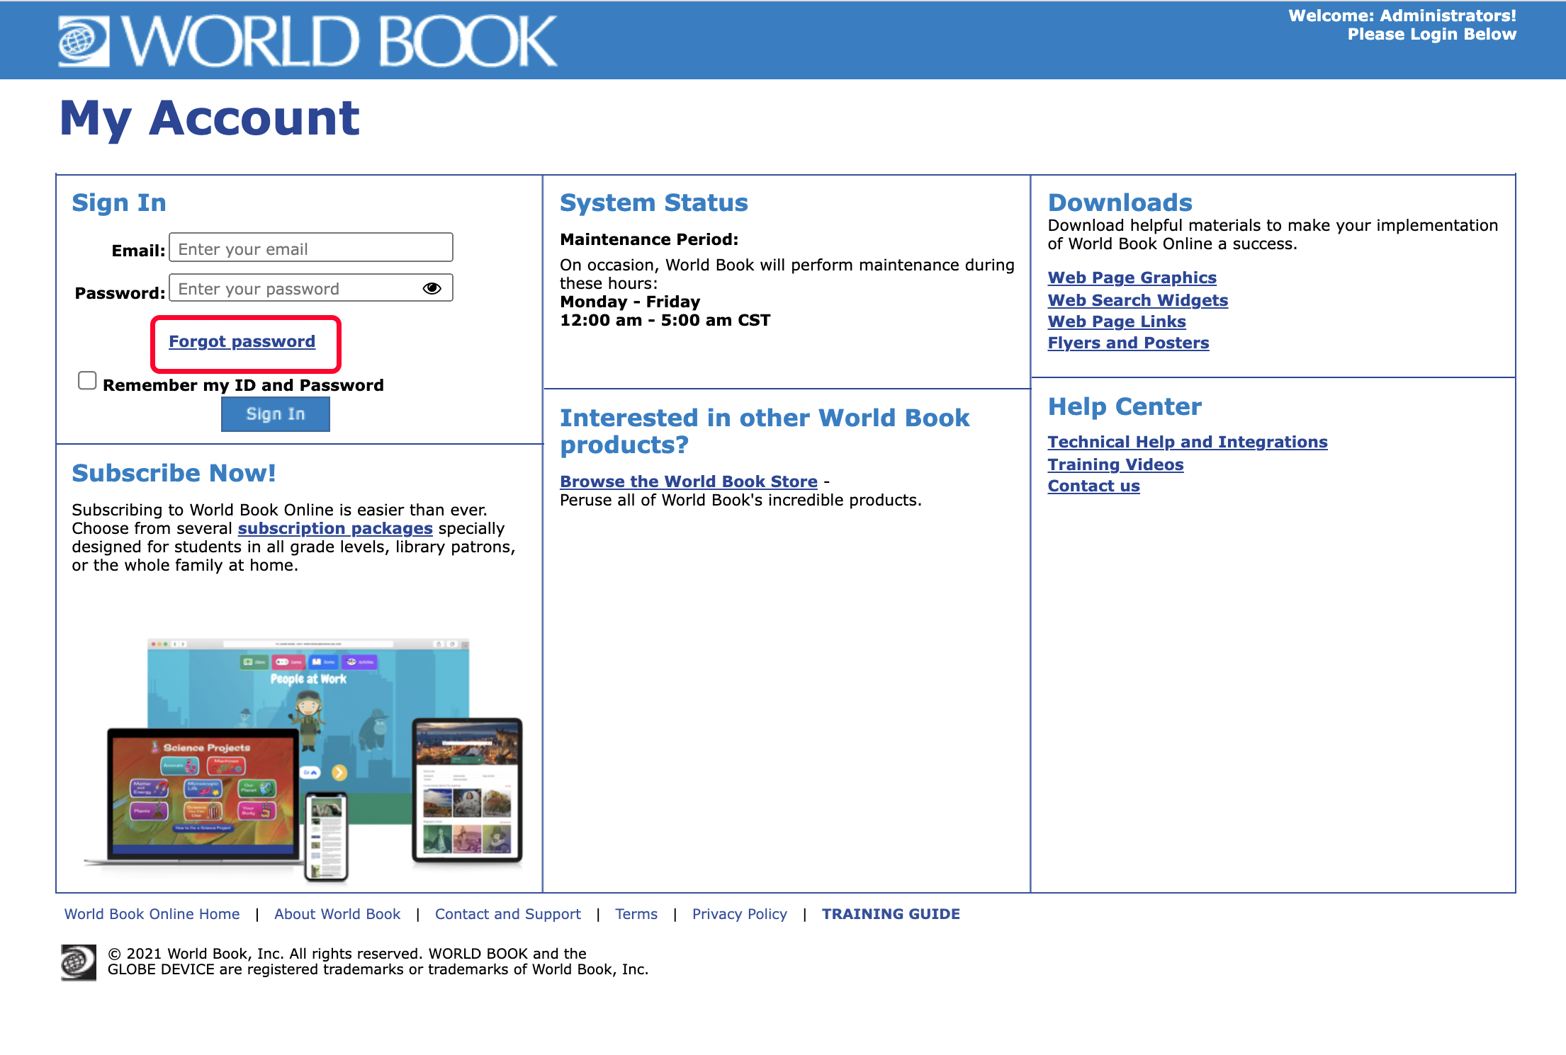
Task: Open the TRAINING GUIDE footer link
Action: (x=891, y=914)
